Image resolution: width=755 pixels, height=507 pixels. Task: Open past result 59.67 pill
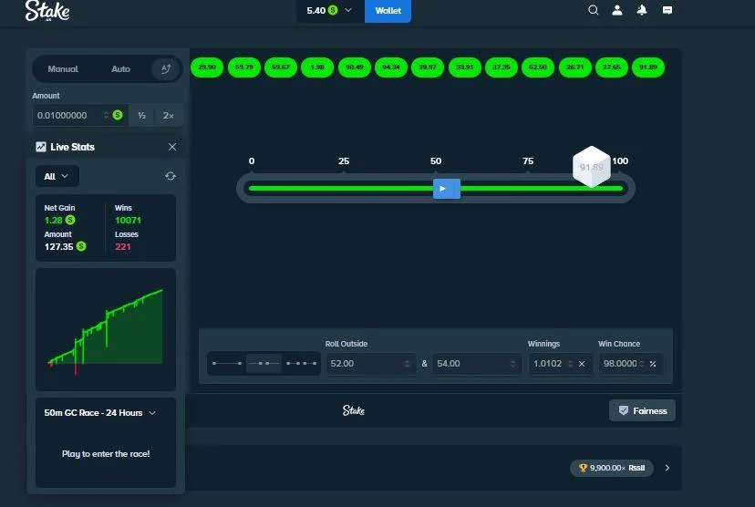(x=281, y=67)
